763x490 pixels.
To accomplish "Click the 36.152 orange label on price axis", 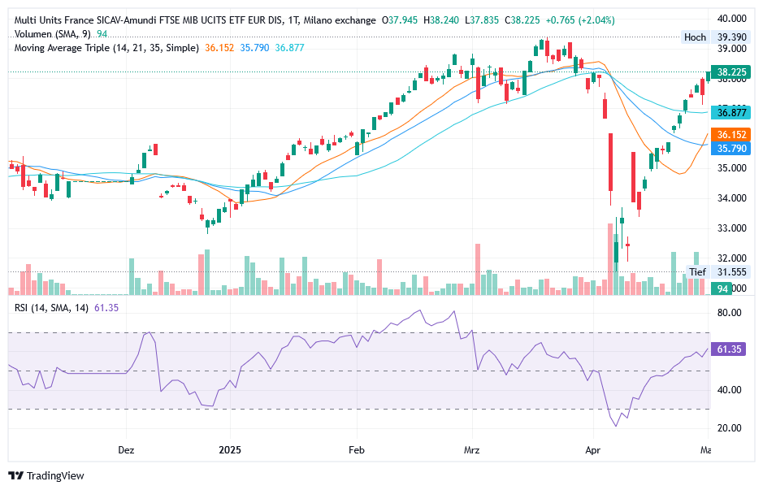I will [x=731, y=134].
